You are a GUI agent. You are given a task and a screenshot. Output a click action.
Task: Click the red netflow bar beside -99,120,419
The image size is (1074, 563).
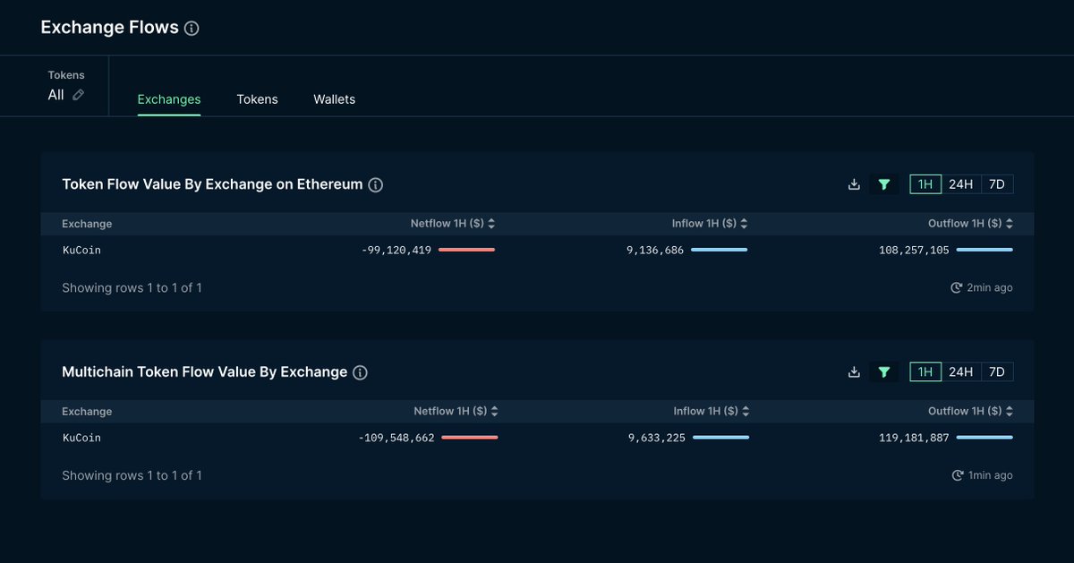coord(465,251)
